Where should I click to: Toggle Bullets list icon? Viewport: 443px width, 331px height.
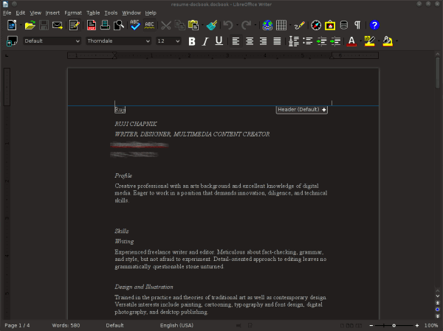coord(308,41)
